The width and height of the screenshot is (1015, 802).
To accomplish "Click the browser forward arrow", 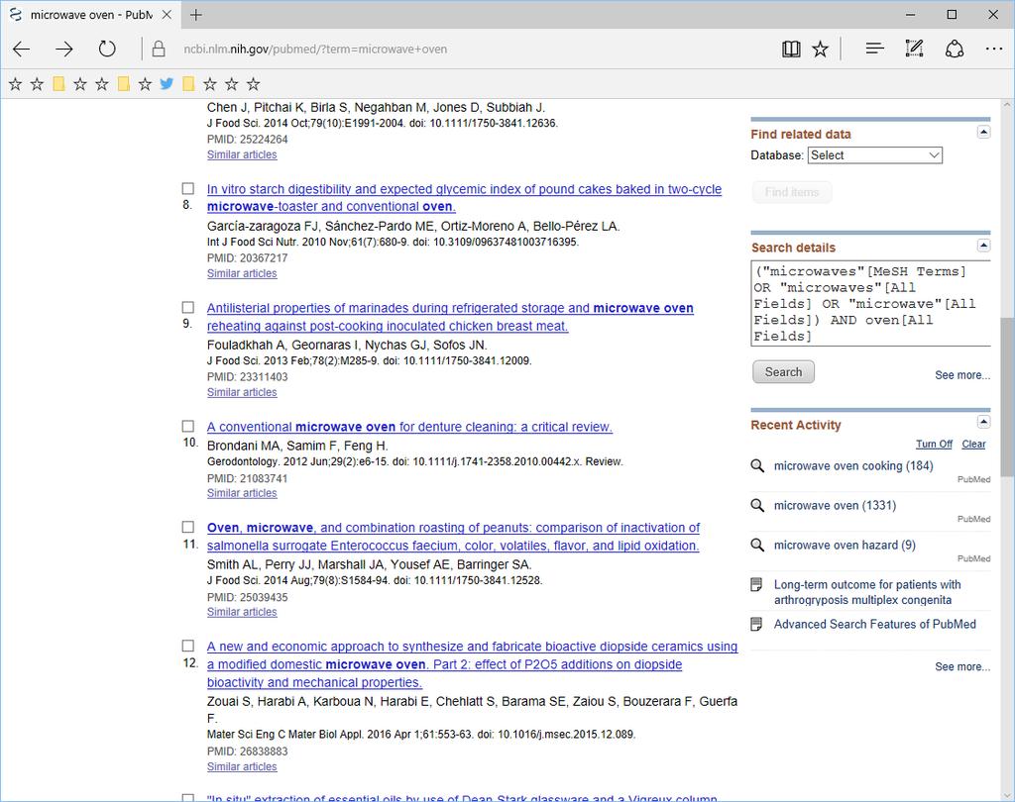I will click(x=64, y=50).
